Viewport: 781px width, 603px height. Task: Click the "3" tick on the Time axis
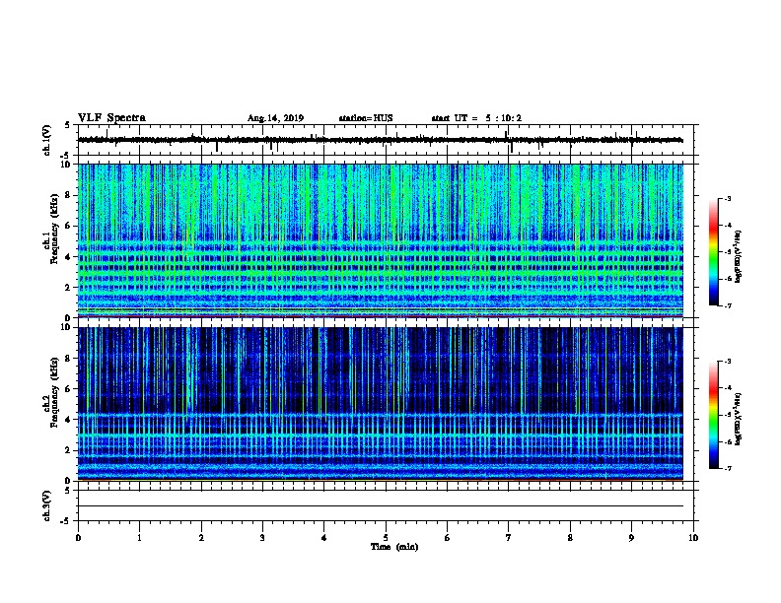tap(262, 538)
